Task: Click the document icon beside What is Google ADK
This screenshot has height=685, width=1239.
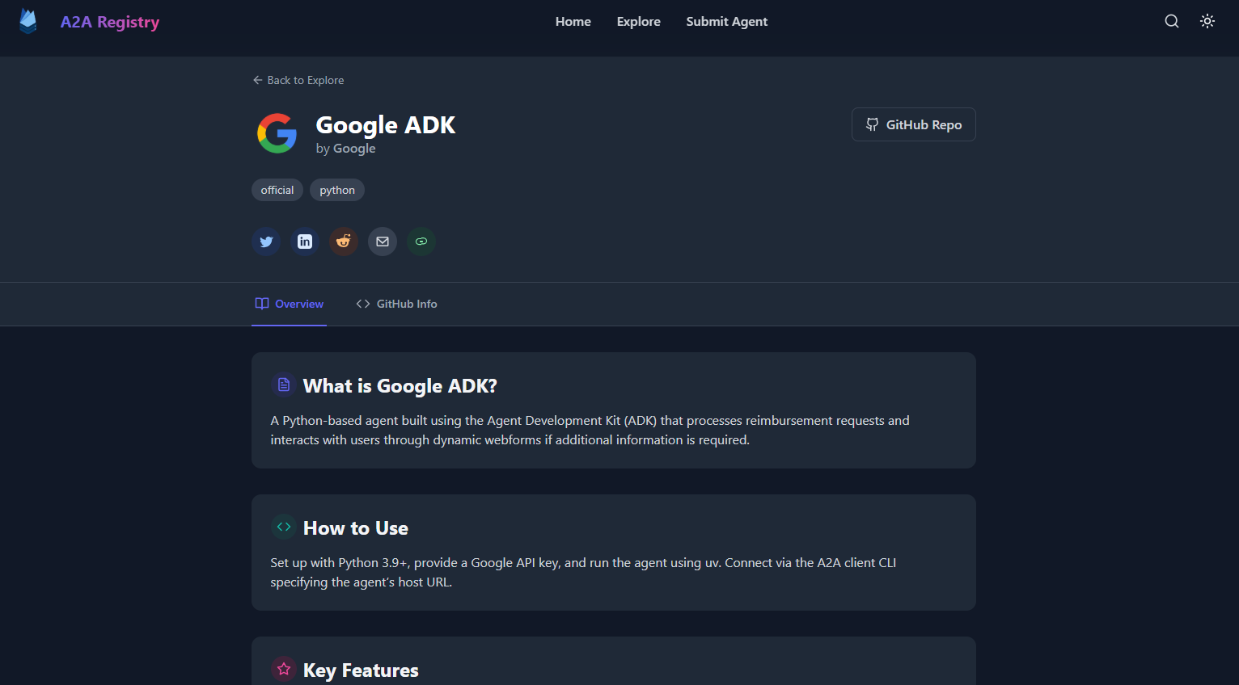Action: [284, 385]
